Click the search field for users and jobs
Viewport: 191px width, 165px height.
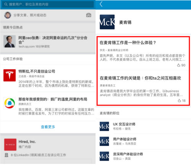[x=48, y=4]
